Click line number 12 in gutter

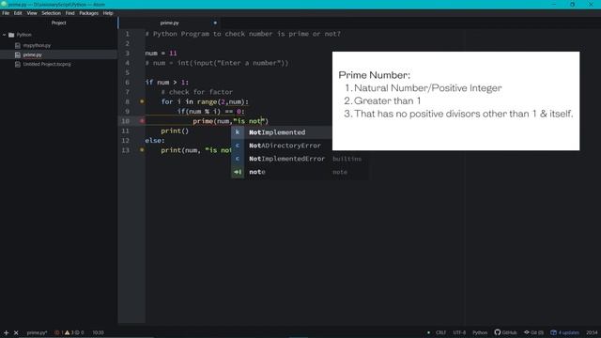pyautogui.click(x=125, y=140)
